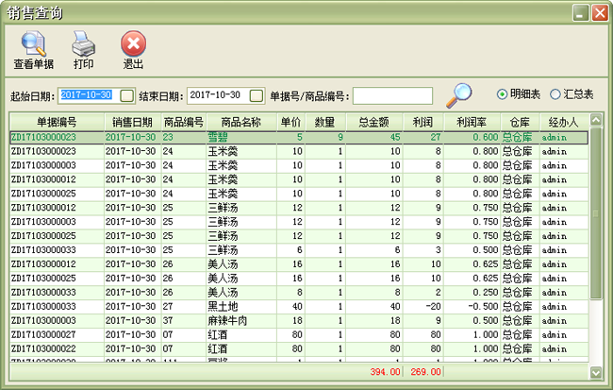
Task: Click the 商品名称 column header
Action: pyautogui.click(x=240, y=121)
